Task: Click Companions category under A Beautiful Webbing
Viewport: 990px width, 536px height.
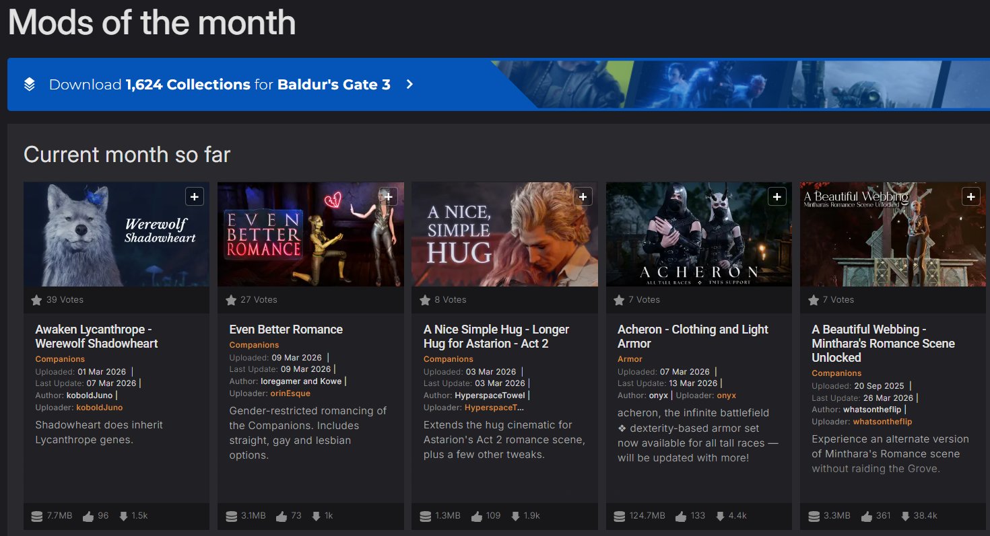Action: coord(836,373)
